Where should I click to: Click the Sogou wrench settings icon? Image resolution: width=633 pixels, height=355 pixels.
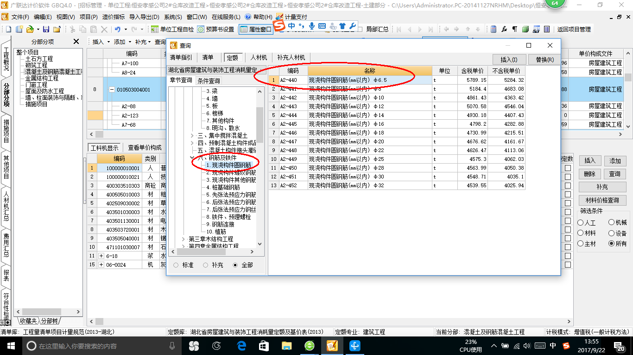tap(352, 26)
